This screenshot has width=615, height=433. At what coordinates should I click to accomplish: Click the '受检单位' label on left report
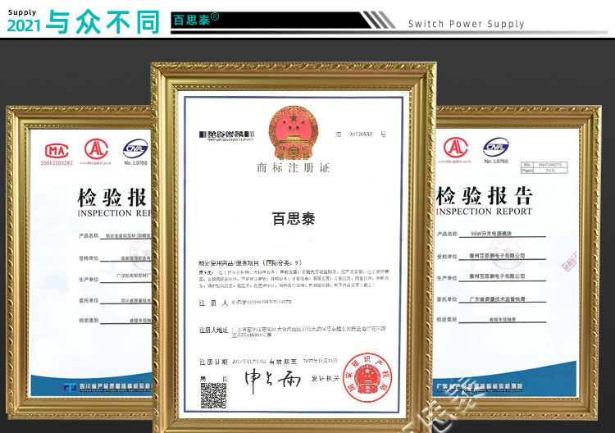[x=89, y=258]
